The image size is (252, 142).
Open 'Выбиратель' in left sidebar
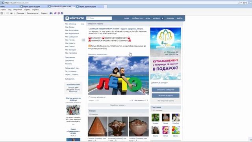[x=70, y=79]
